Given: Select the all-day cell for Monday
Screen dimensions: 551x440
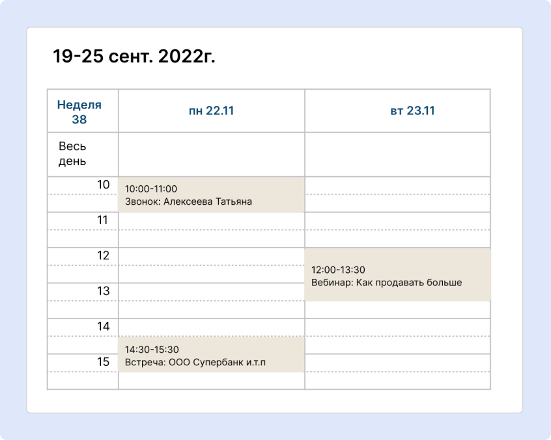Looking at the screenshot, I should pyautogui.click(x=211, y=155).
